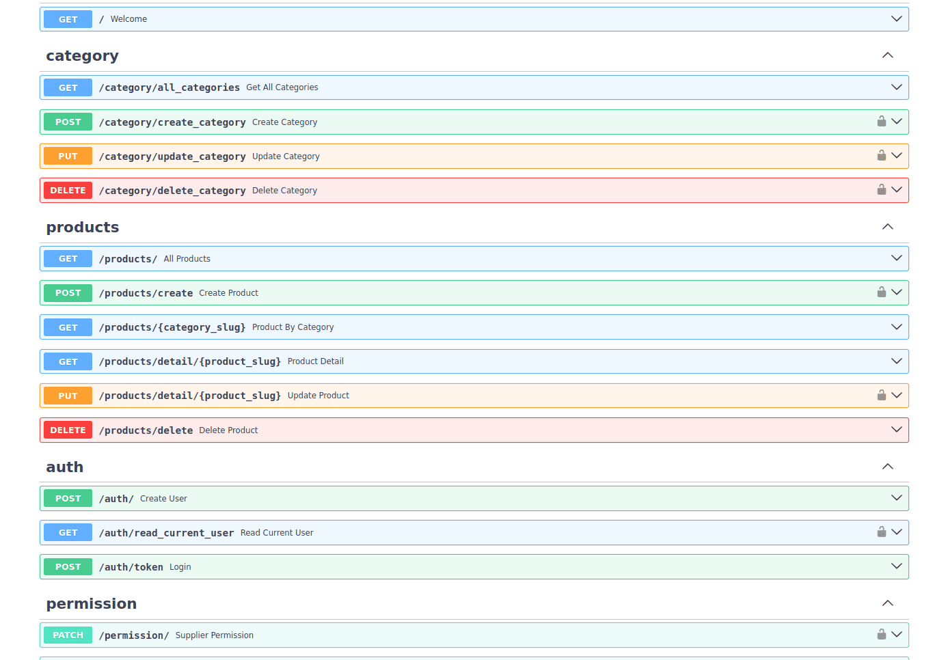Click lock icon on Update Category endpoint
Screen dimensions: 946x660
(x=881, y=156)
